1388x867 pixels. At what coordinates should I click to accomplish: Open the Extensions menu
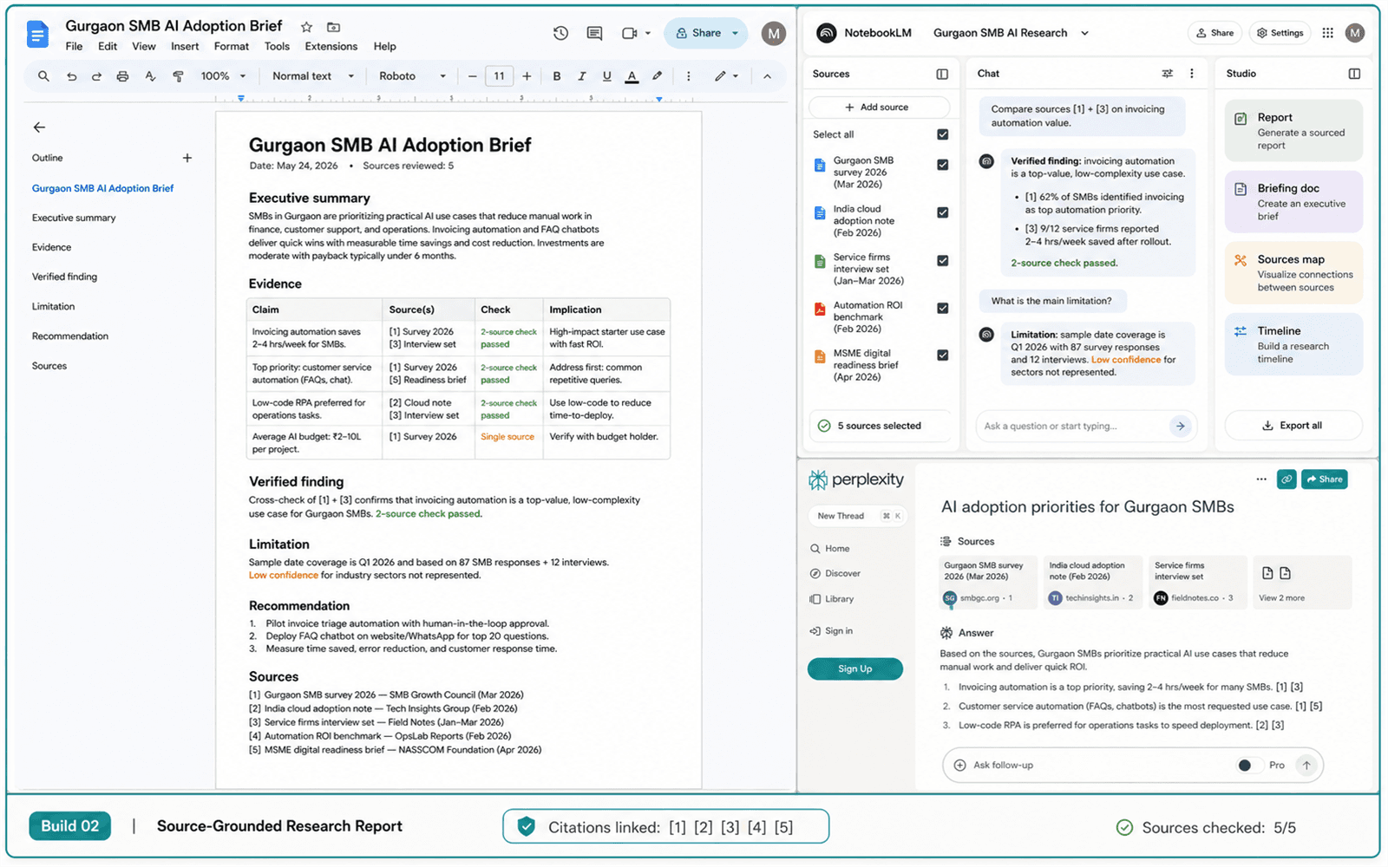tap(331, 47)
